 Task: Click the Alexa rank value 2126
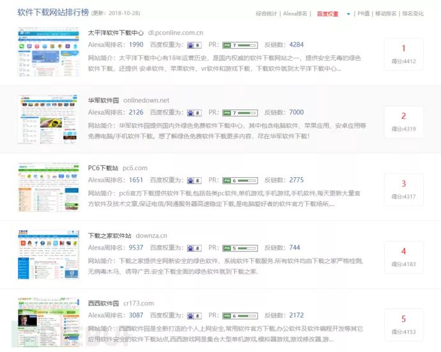[136, 113]
